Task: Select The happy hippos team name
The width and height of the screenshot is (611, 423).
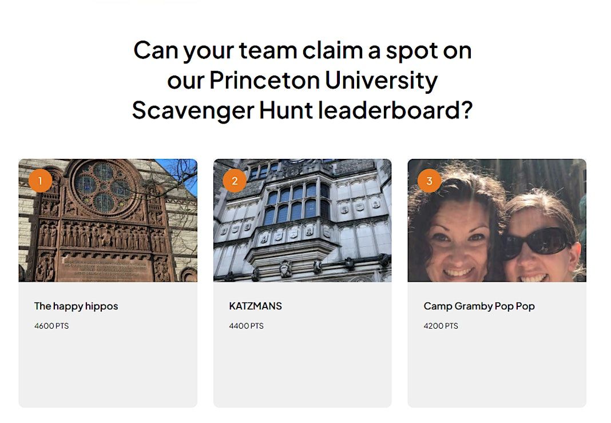Action: (76, 306)
